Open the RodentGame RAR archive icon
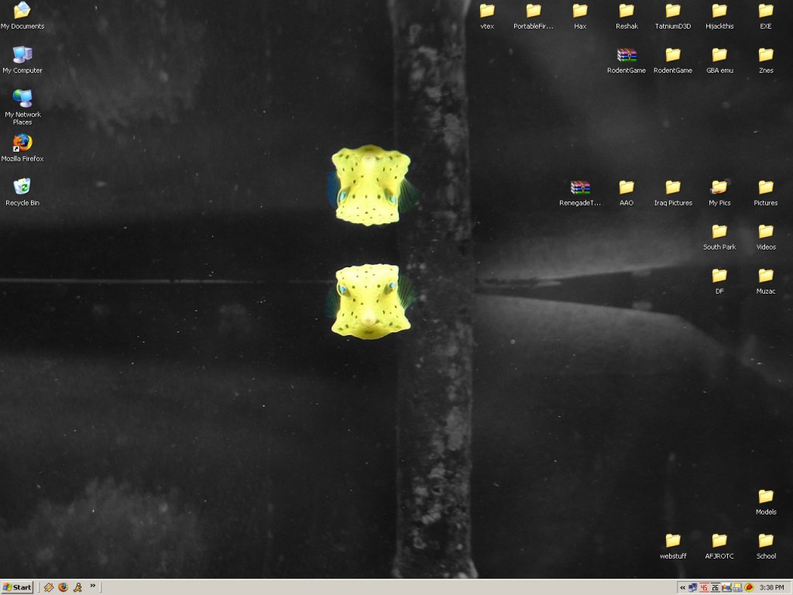Screen dimensions: 793x595 (627, 55)
